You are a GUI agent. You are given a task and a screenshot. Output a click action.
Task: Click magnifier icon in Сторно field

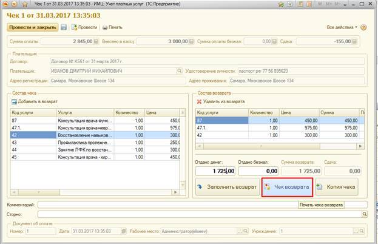[x=364, y=214]
